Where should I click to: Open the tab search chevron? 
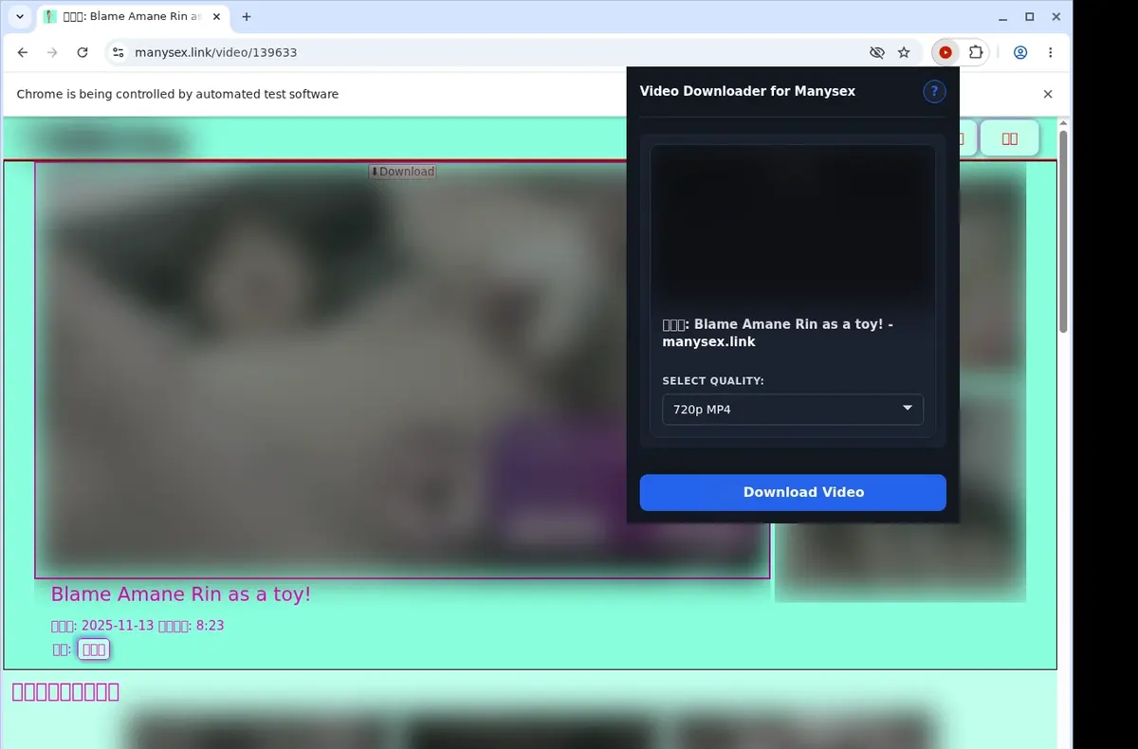[x=20, y=17]
